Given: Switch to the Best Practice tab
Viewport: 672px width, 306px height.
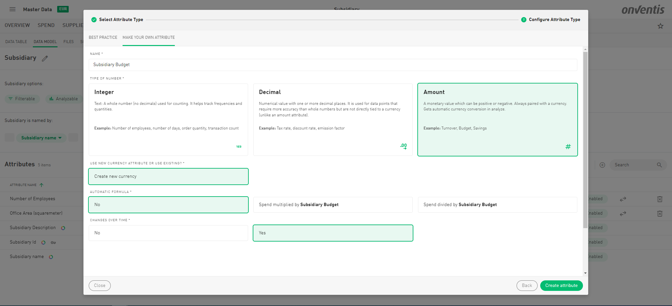Looking at the screenshot, I should pyautogui.click(x=103, y=37).
